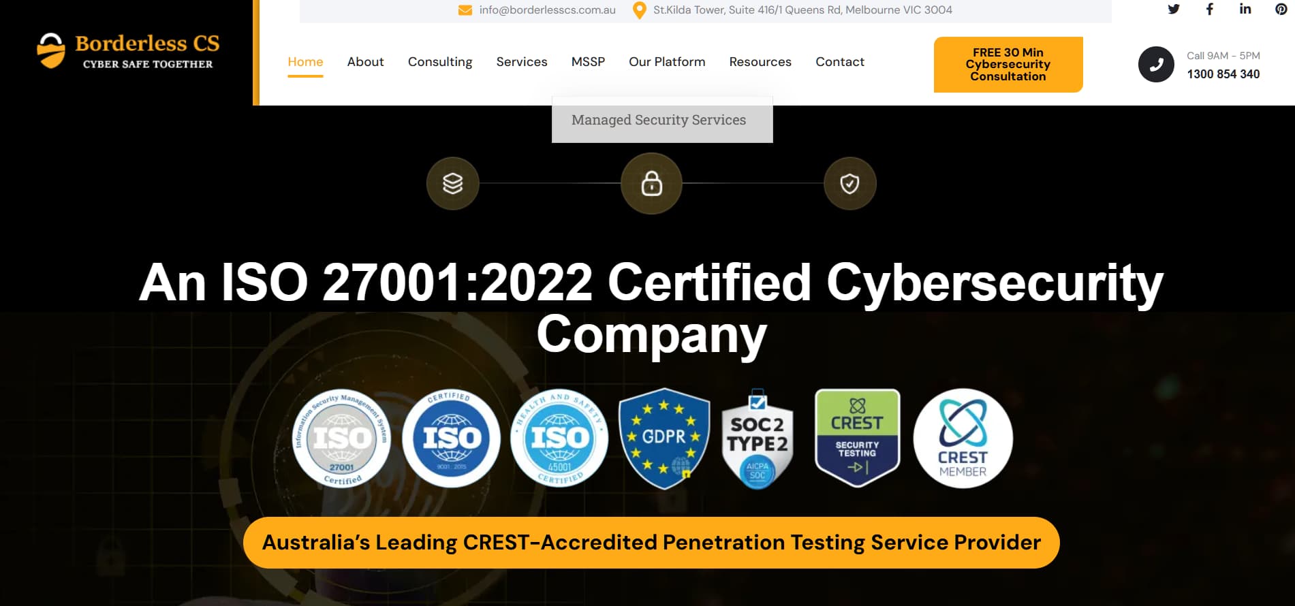Image resolution: width=1295 pixels, height=606 pixels.
Task: Click the CYBER SAFE TOGETHER tagline
Action: 148,64
